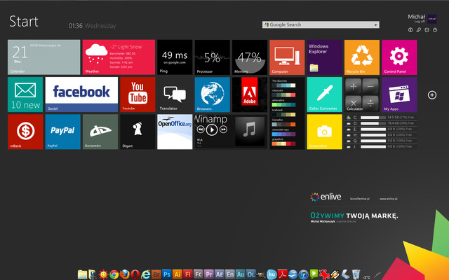Open the mail tile showing 10 new
The image size is (449, 280).
25,94
